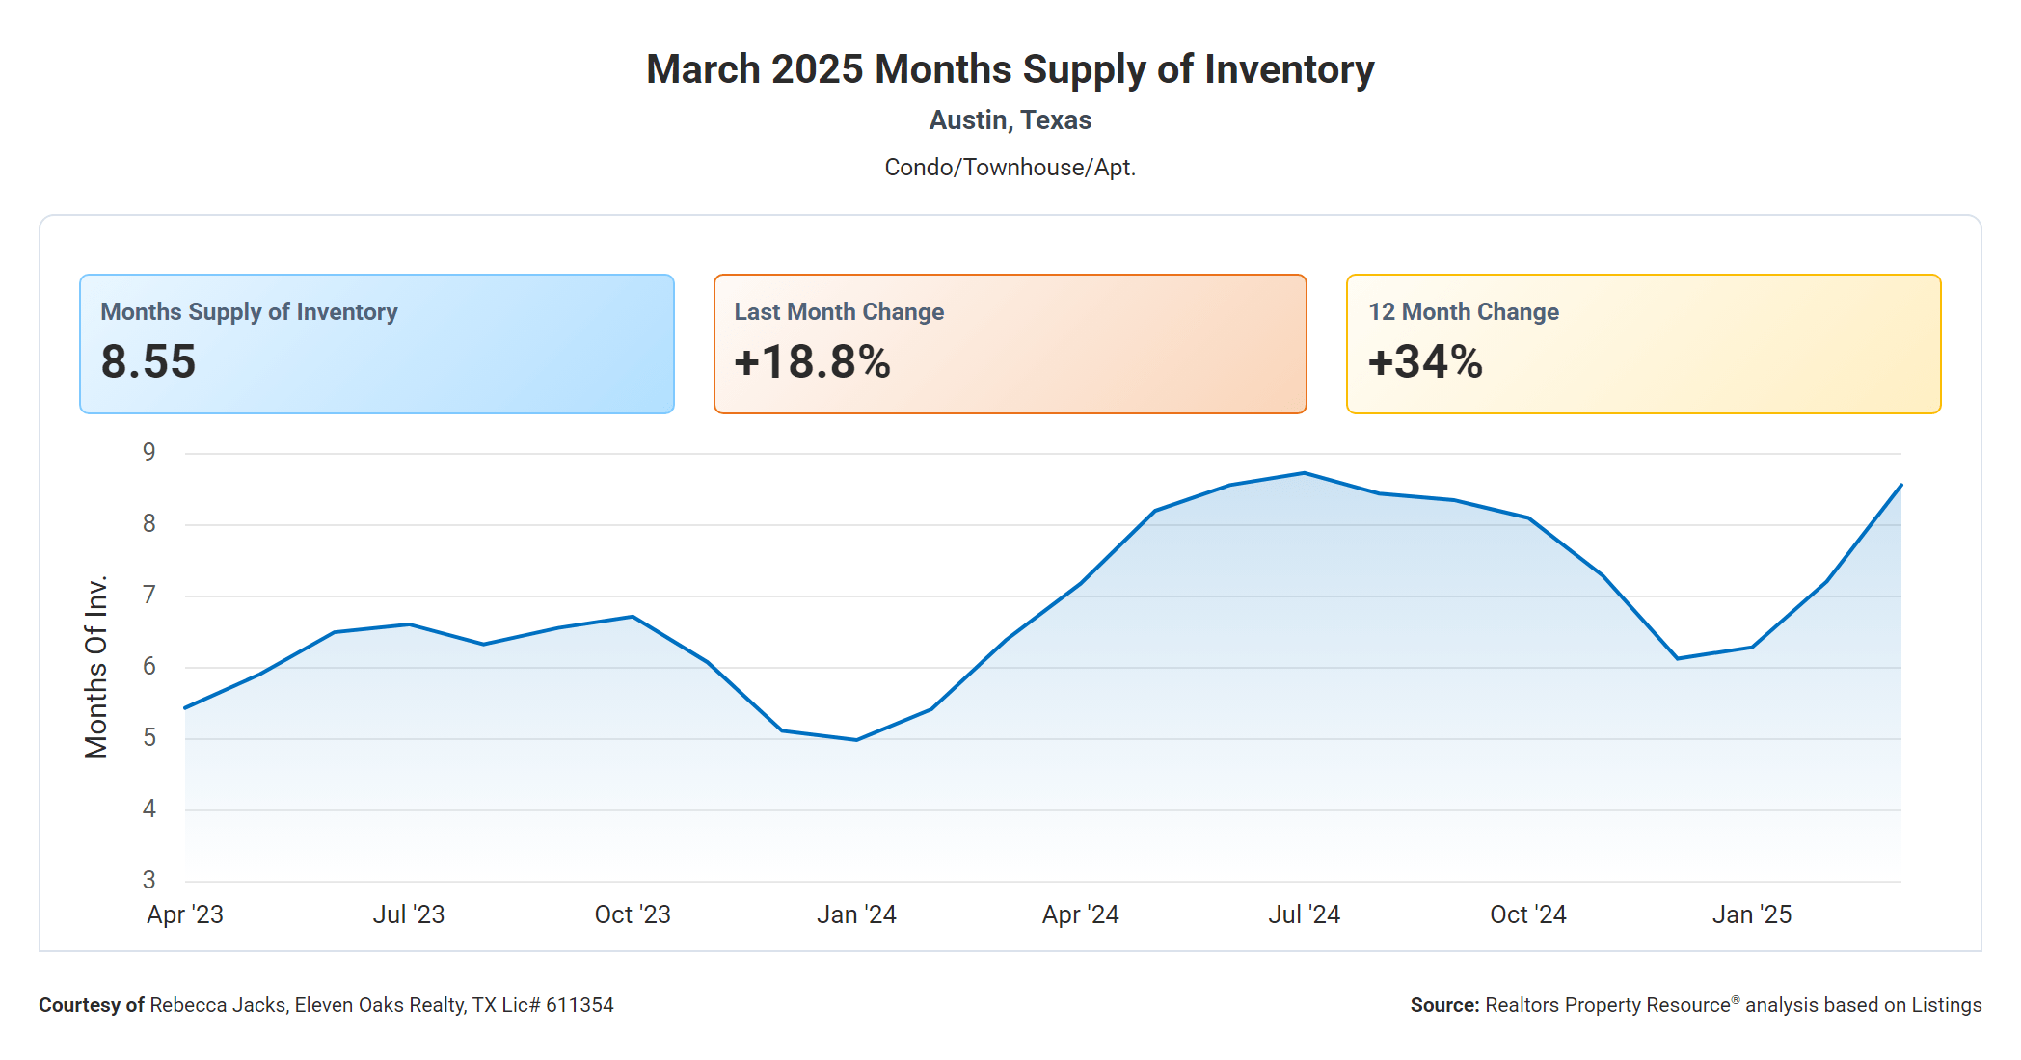Click the Jan '25 x-axis label

point(1751,914)
